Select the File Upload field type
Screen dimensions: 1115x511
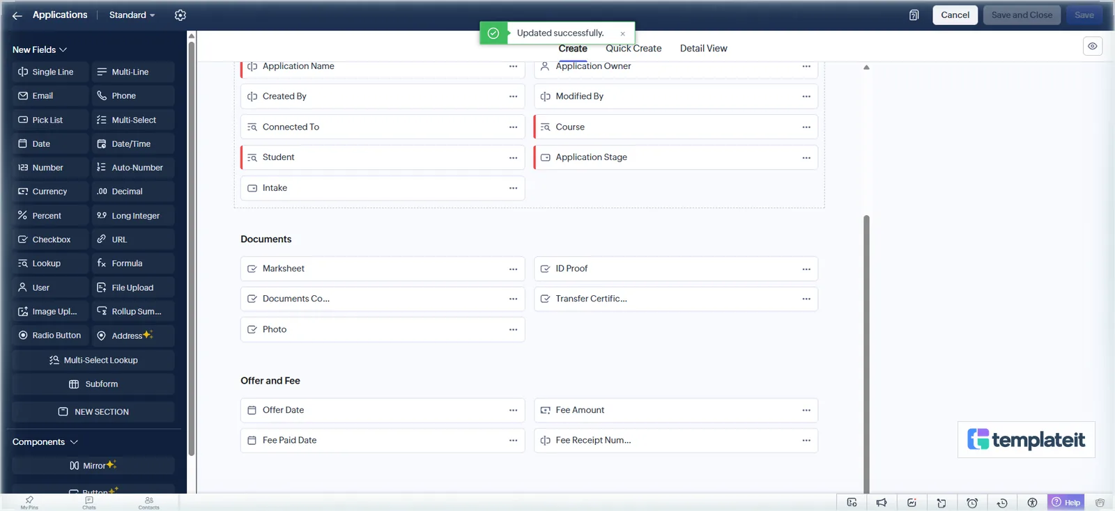tap(133, 288)
